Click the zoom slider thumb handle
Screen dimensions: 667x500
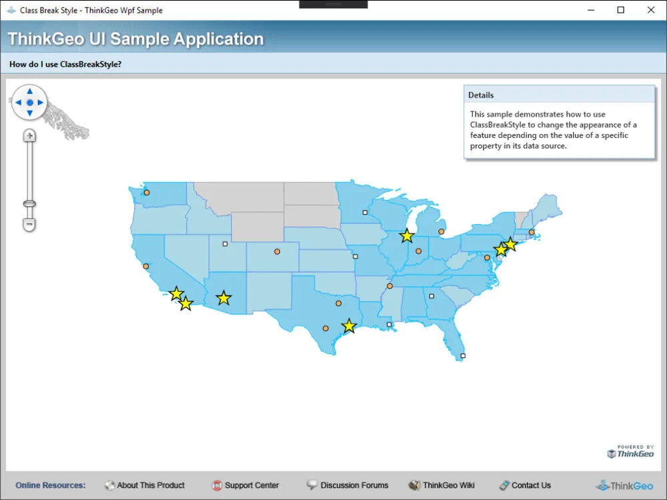tap(29, 204)
